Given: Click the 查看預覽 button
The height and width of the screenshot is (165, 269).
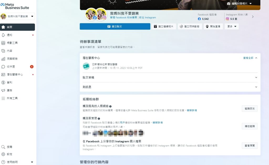Looking at the screenshot, I should click(250, 146).
